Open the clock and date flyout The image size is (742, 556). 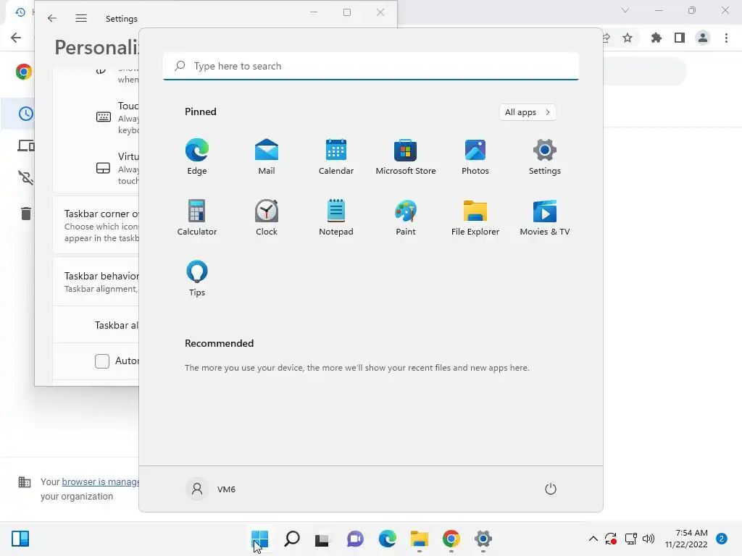click(686, 539)
